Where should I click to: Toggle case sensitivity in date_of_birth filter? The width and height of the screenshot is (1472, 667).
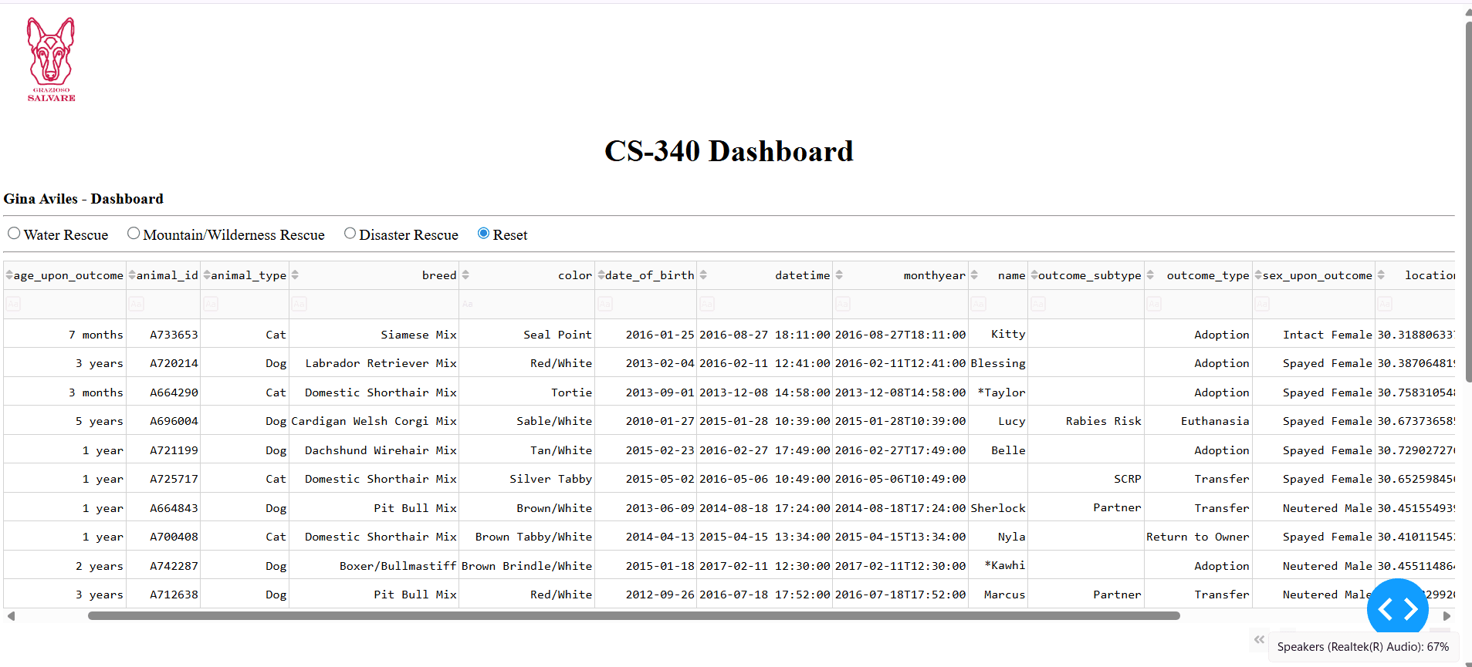pos(605,305)
